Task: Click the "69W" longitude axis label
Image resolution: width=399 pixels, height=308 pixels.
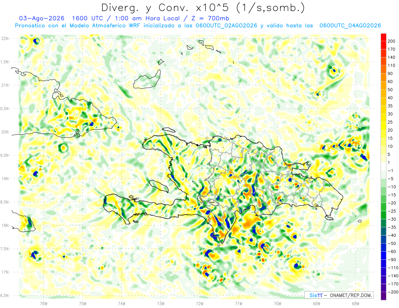Action: pos(316,303)
